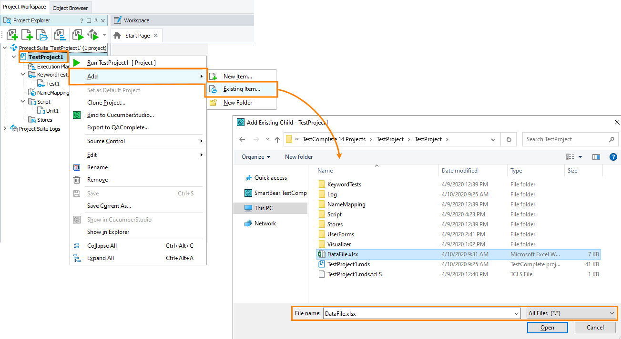
Task: Choose Existing Item from the Add submenu
Action: click(x=241, y=89)
